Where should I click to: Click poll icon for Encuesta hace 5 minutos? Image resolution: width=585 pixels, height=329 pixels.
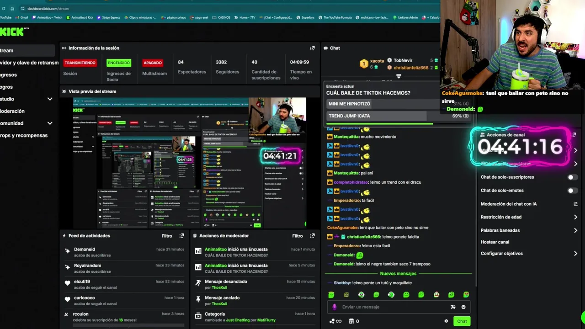198,267
